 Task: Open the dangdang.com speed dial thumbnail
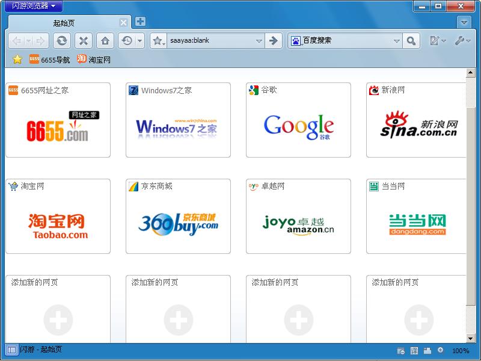(416, 216)
